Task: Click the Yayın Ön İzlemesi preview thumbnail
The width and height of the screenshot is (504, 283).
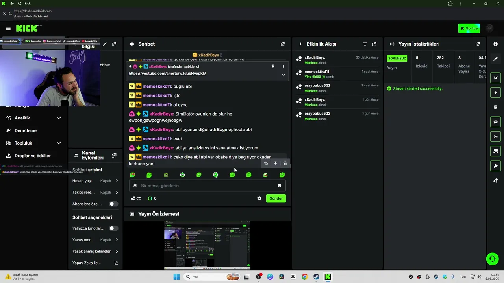Action: (x=207, y=245)
